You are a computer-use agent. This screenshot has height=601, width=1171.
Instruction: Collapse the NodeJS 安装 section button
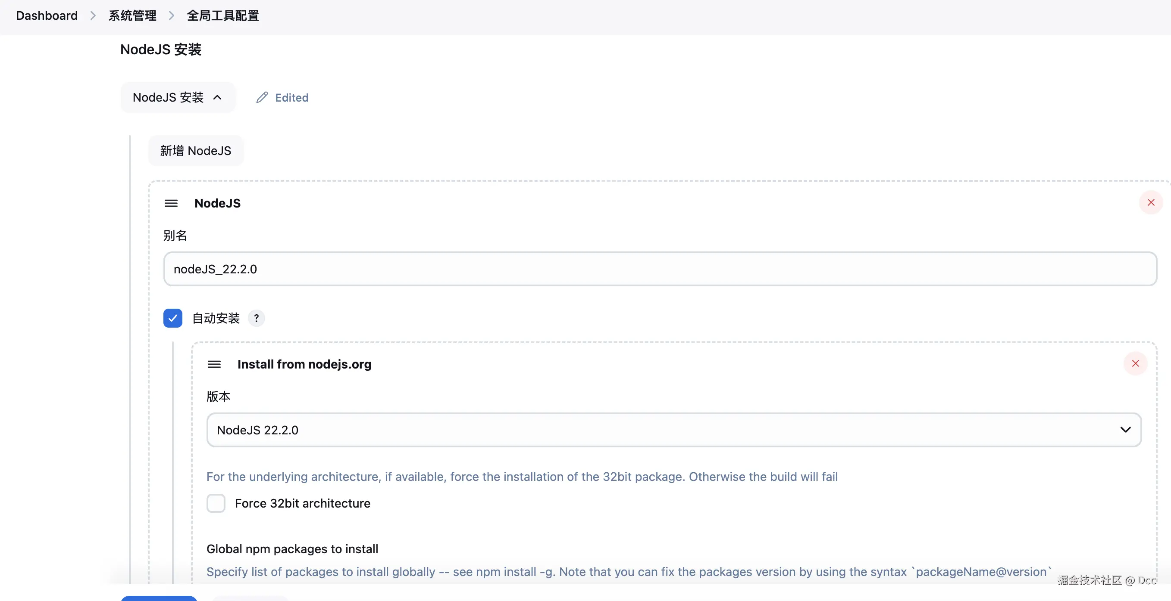tap(178, 98)
